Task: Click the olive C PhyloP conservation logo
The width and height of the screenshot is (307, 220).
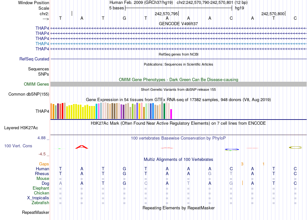Action: pos(295,147)
